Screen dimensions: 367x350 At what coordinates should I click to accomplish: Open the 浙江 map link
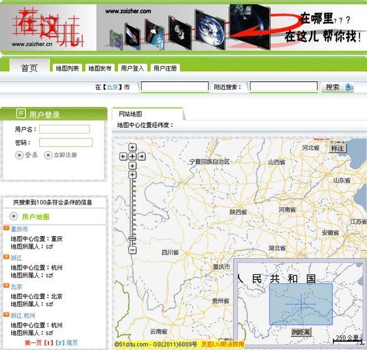click(16, 258)
